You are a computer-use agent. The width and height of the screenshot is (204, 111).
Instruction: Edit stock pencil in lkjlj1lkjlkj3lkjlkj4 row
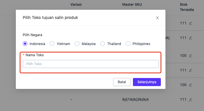pyautogui.click(x=190, y=100)
